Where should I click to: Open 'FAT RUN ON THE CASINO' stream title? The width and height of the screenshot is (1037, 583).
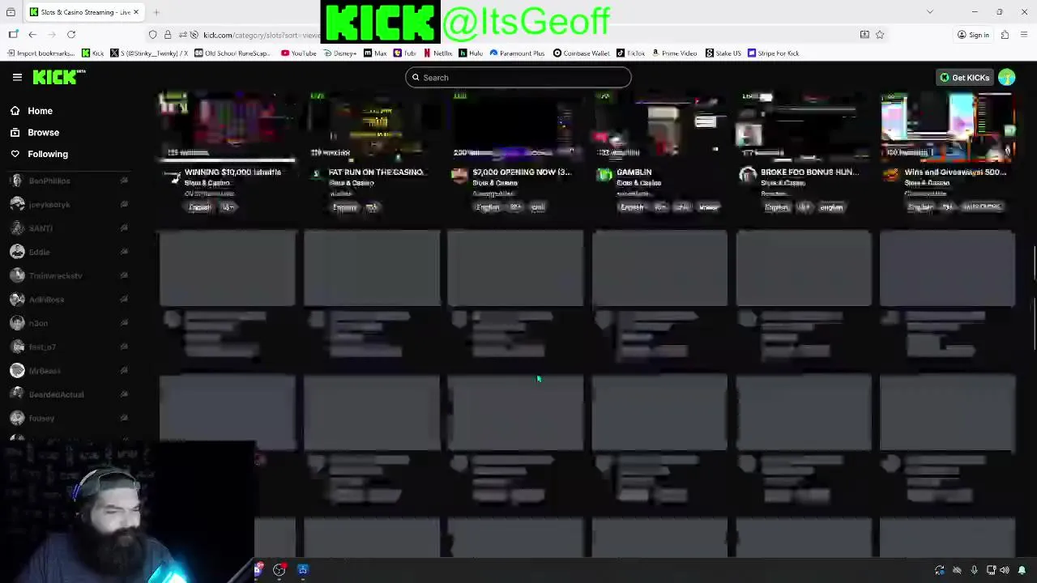pyautogui.click(x=376, y=172)
